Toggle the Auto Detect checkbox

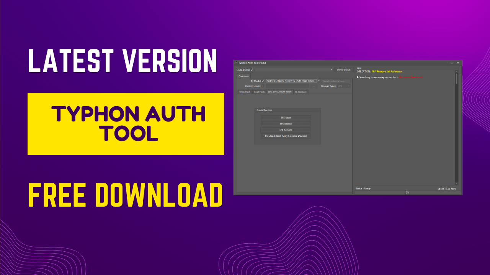pos(252,70)
